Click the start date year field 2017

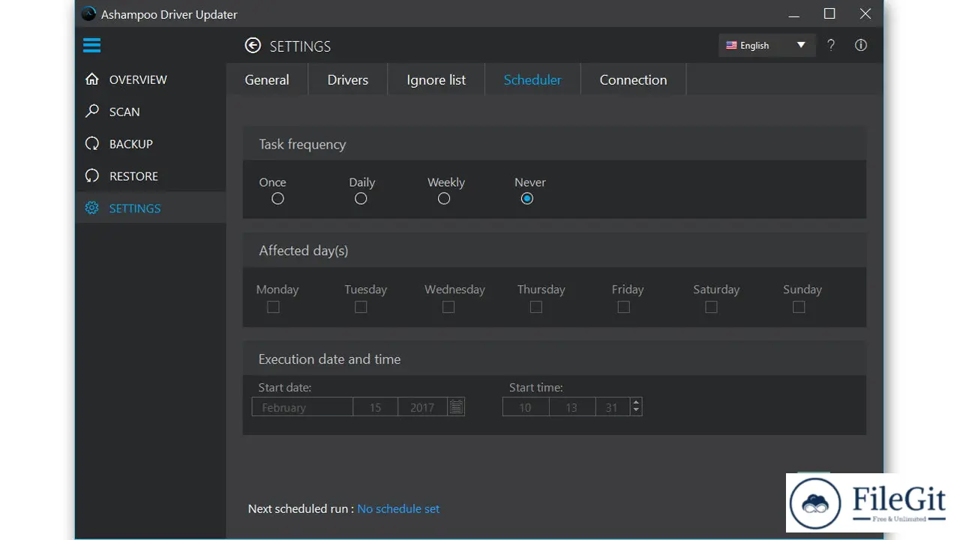point(422,406)
